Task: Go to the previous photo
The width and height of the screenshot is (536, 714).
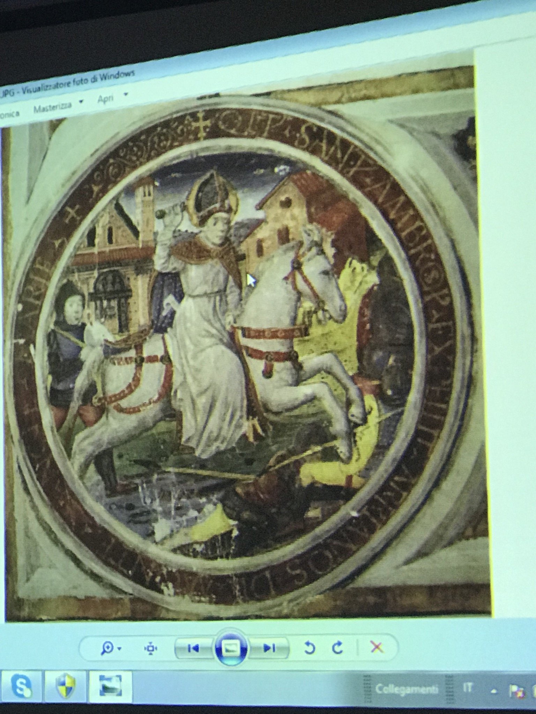Action: (193, 648)
